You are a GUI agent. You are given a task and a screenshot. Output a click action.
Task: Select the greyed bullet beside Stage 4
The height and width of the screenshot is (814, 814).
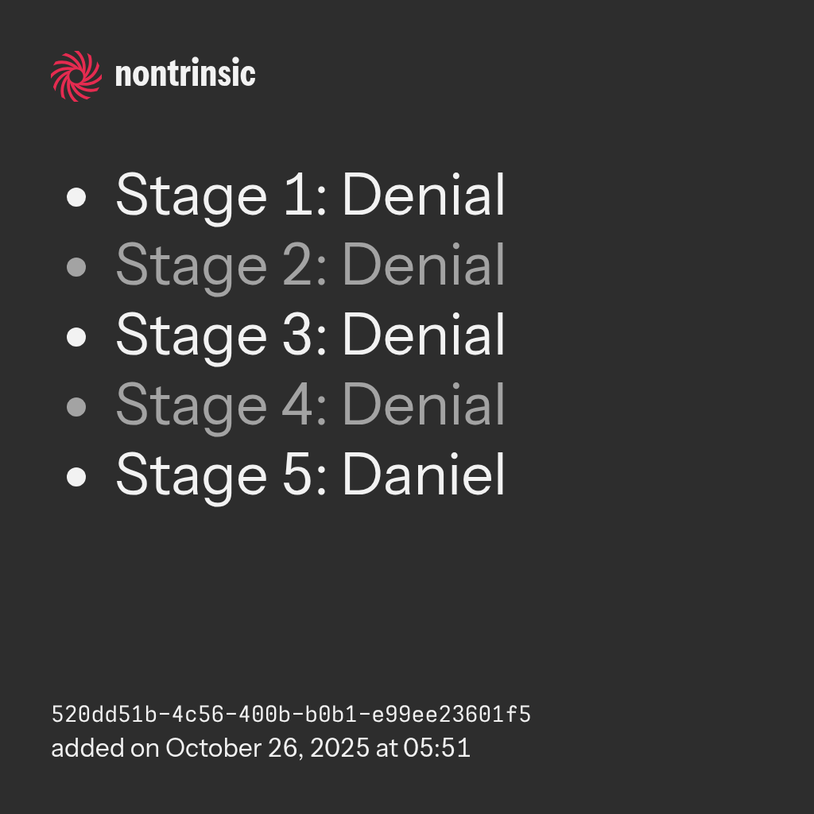tap(76, 407)
